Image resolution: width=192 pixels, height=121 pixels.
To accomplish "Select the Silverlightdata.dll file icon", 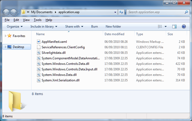I will (x=39, y=53).
